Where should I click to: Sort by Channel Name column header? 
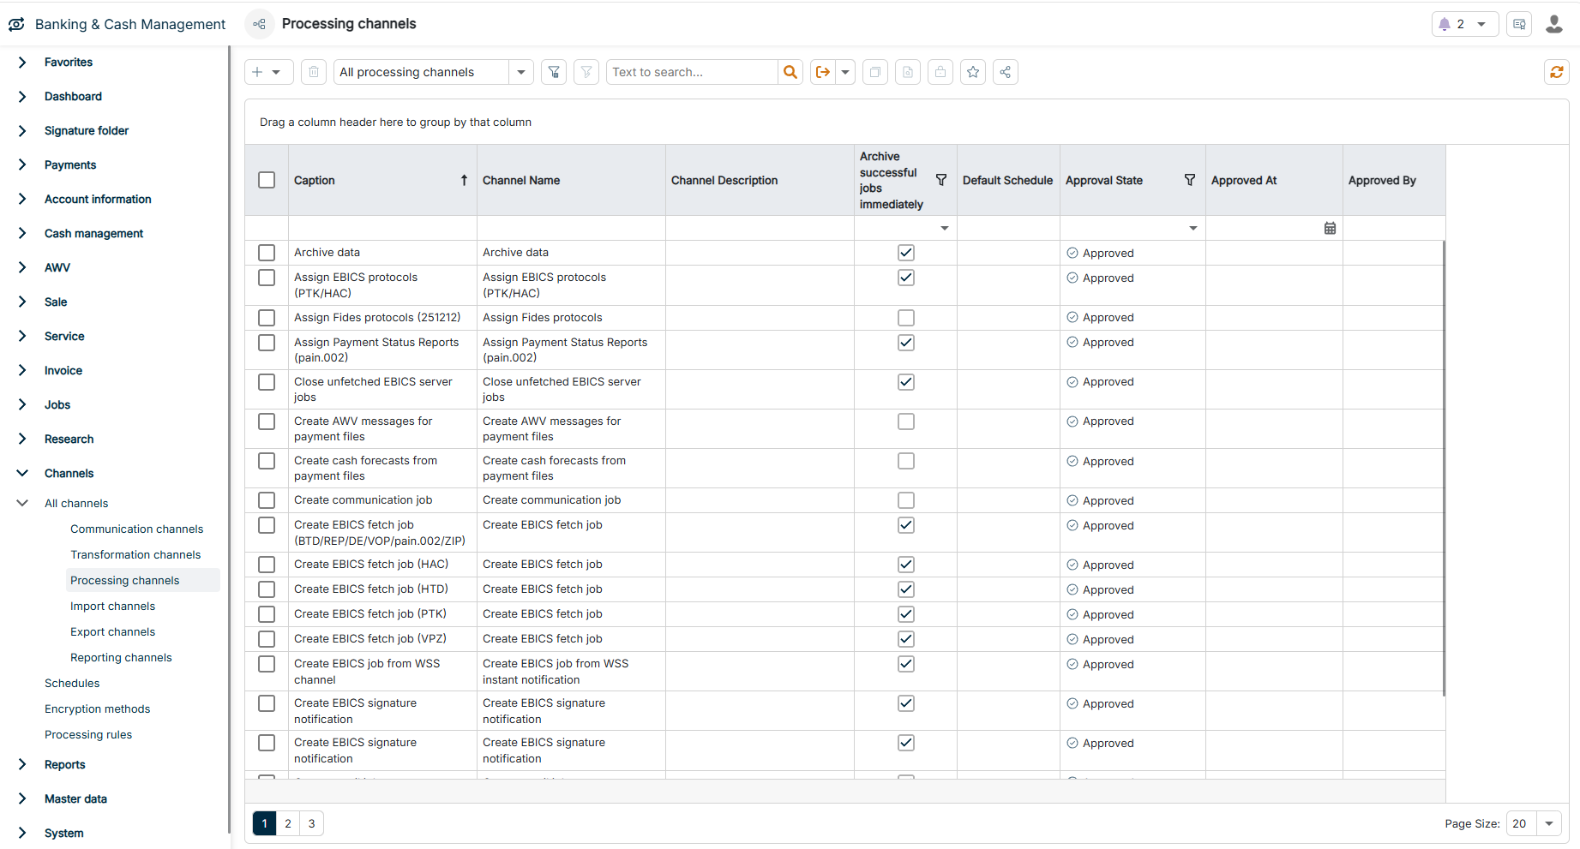pos(521,180)
